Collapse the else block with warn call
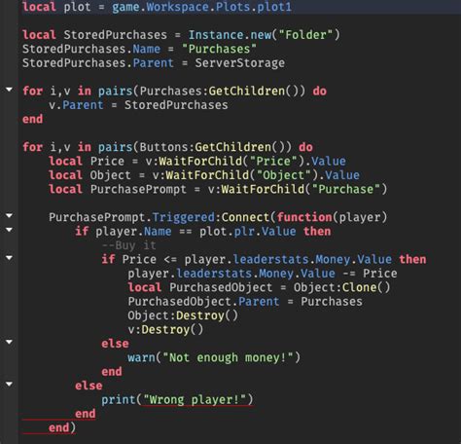Image resolution: width=461 pixels, height=444 pixels. click(9, 342)
